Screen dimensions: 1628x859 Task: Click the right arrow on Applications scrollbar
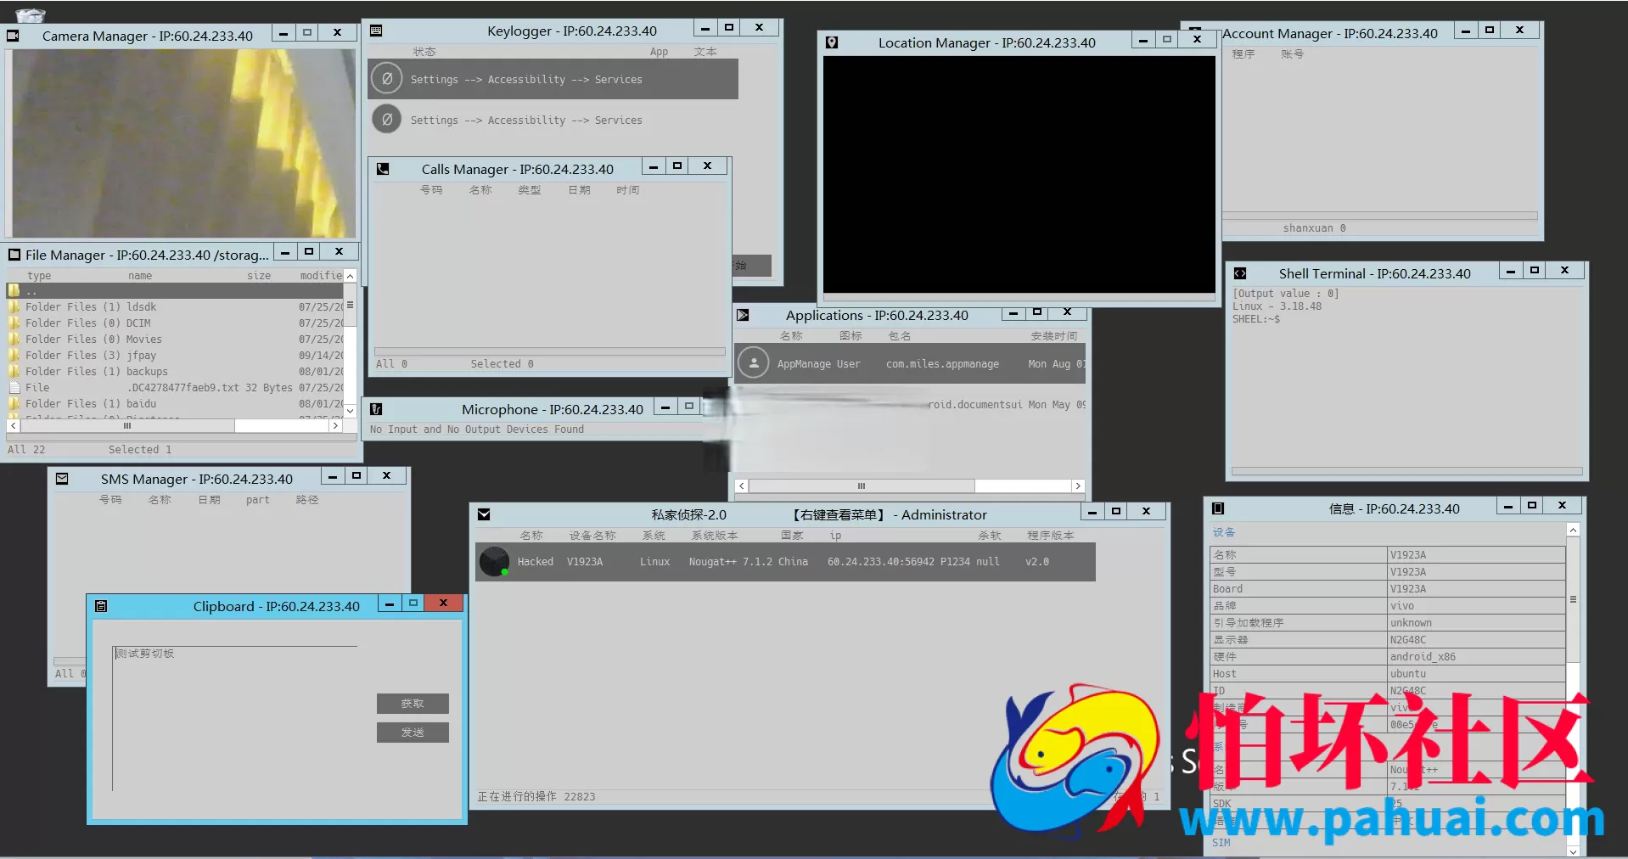click(1078, 486)
